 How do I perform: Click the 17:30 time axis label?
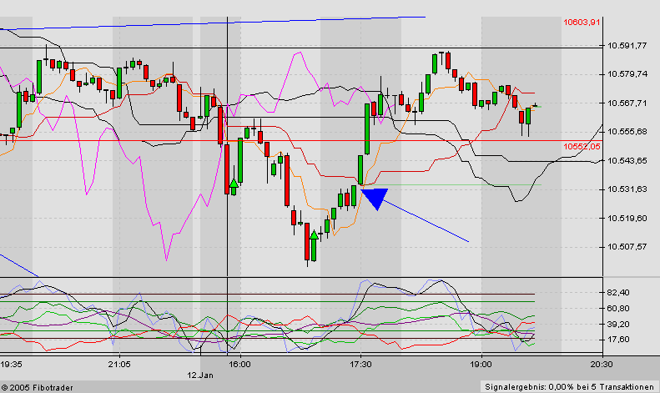coord(360,364)
